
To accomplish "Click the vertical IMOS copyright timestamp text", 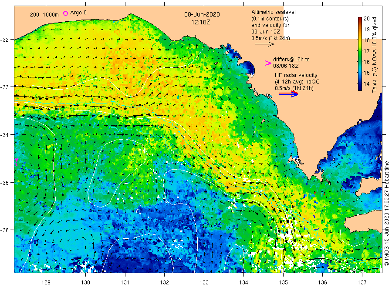I will [x=386, y=214].
